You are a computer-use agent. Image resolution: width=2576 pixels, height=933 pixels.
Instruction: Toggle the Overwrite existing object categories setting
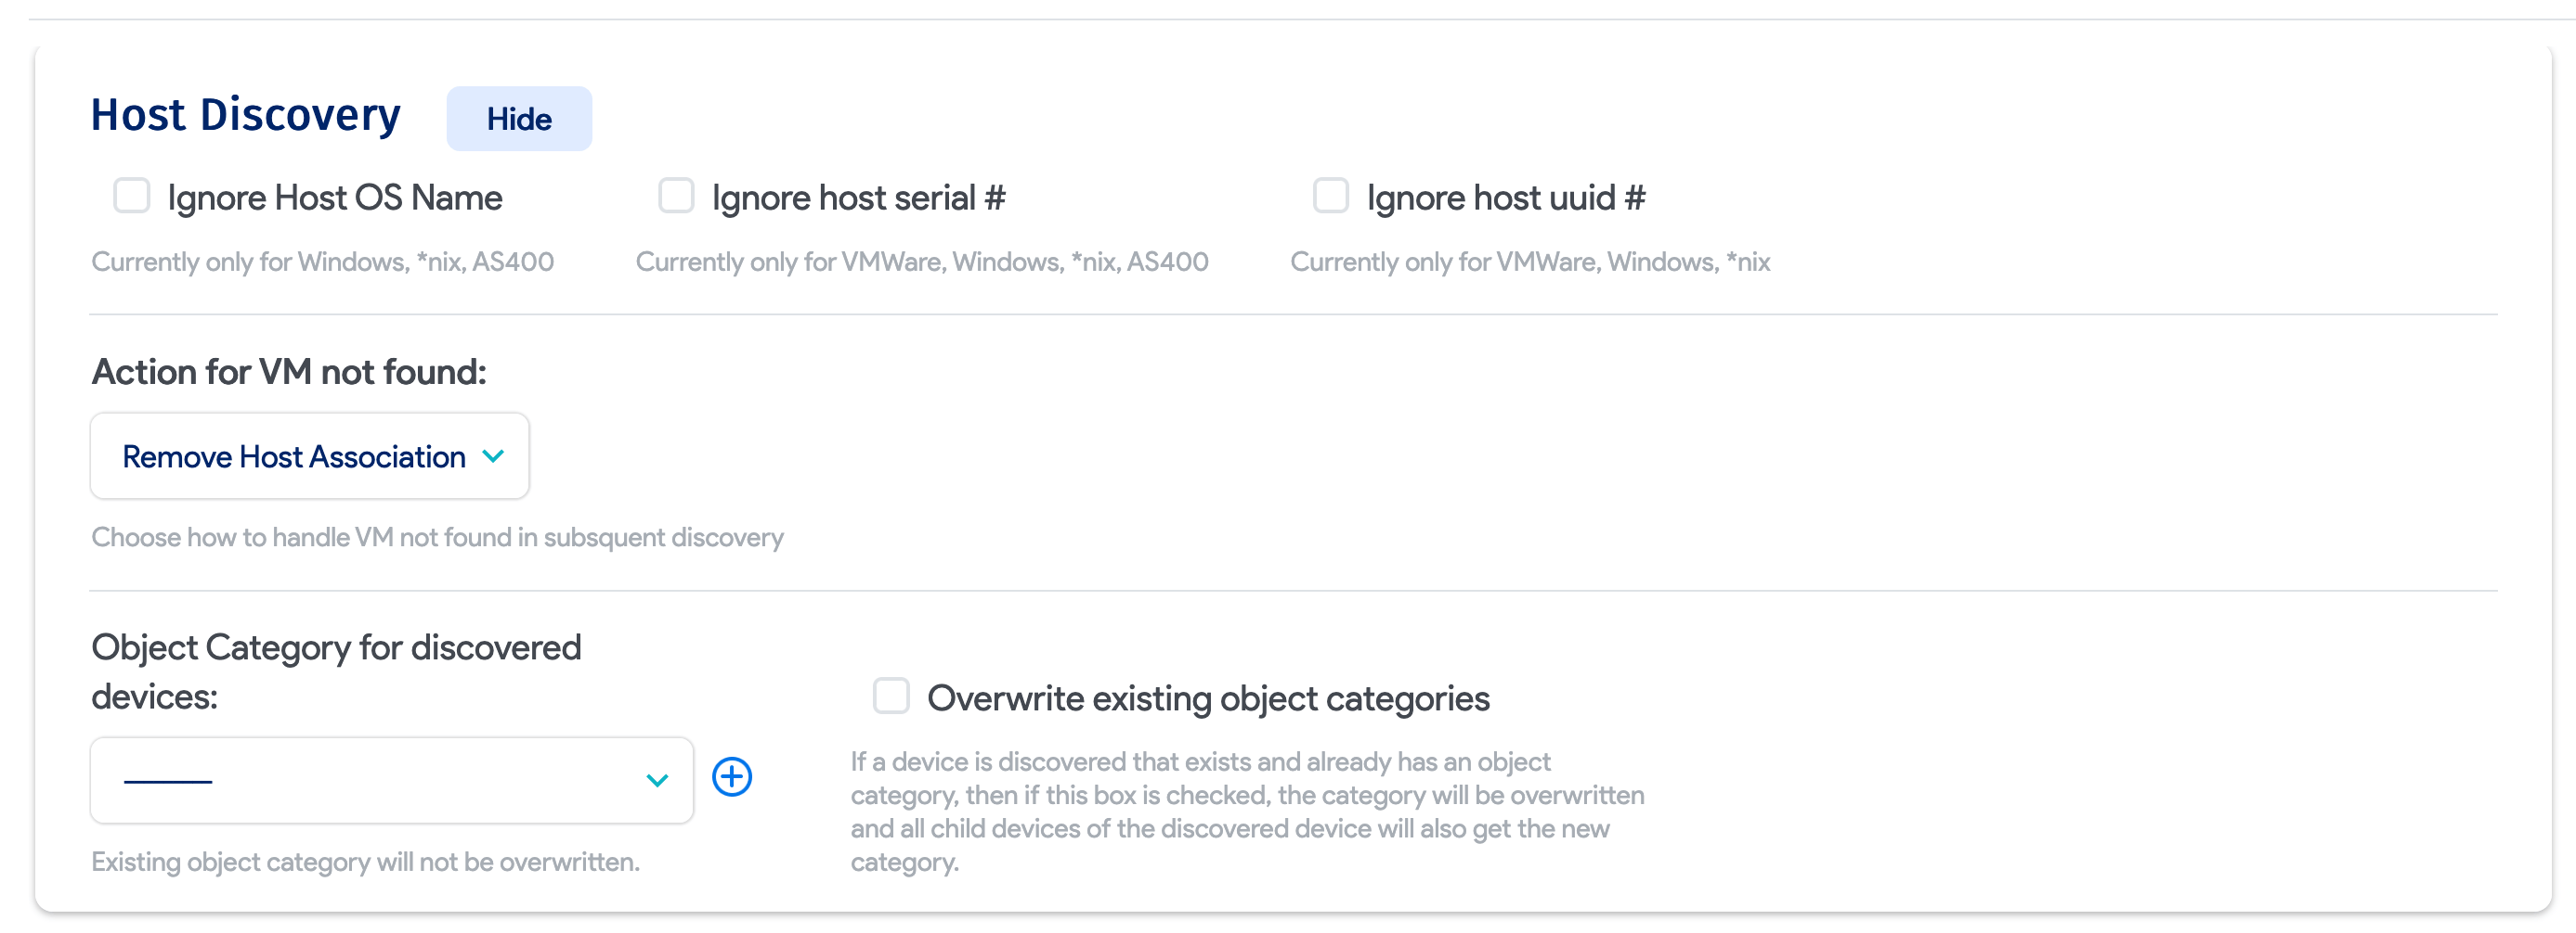(x=891, y=697)
